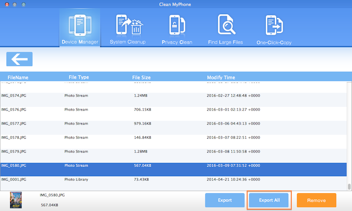
Task: Select the IMG_0576.JPG row
Action: click(x=173, y=114)
